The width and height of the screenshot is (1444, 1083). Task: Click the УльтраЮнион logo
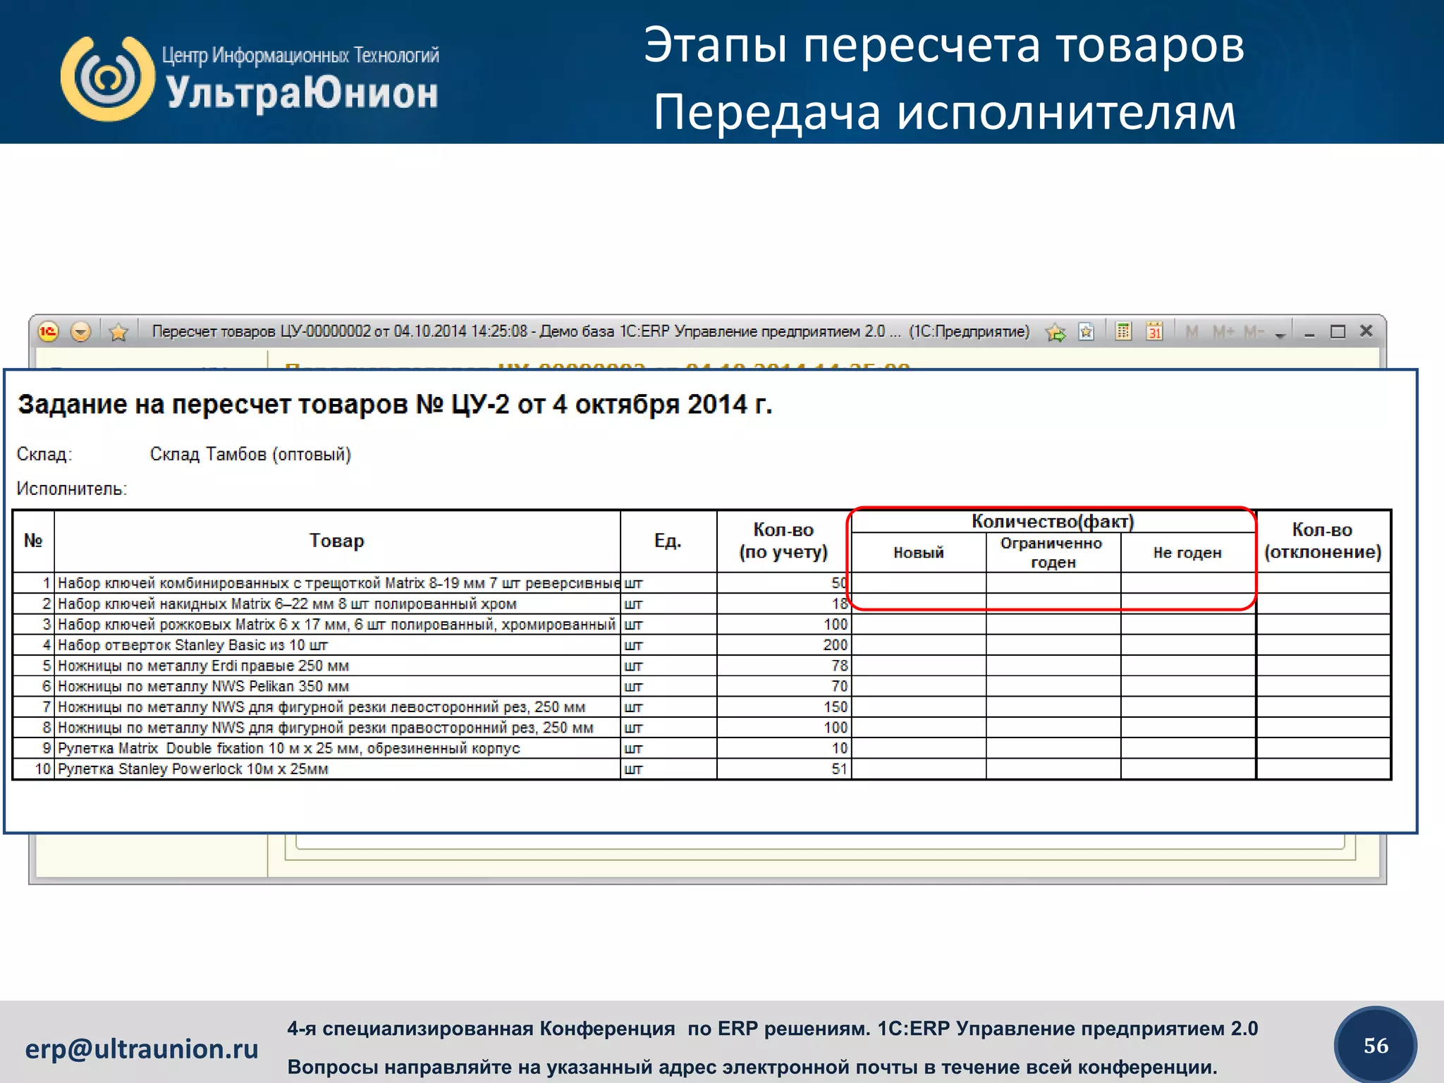click(x=250, y=79)
